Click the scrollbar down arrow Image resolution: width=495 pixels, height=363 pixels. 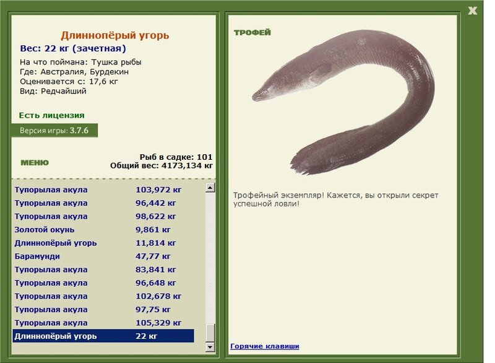pos(210,347)
